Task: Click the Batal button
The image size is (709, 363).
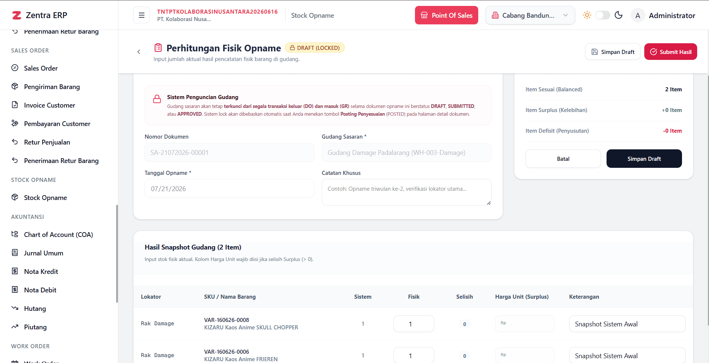Action: (x=563, y=159)
